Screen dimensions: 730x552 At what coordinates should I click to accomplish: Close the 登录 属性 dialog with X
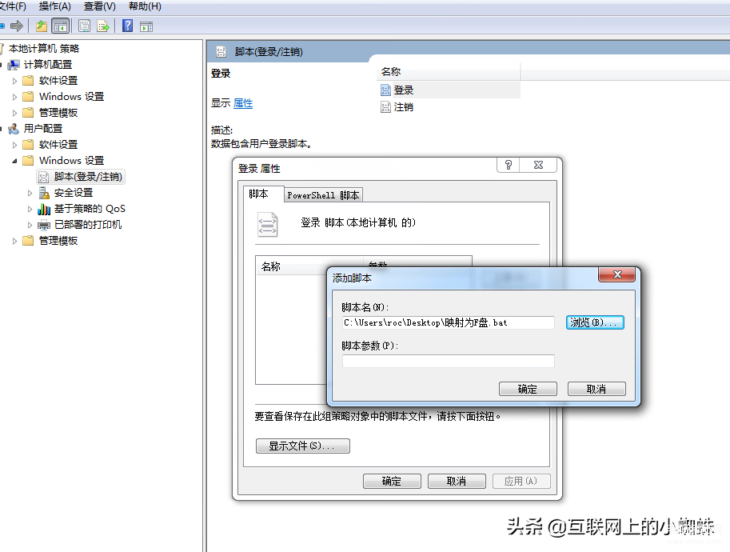pyautogui.click(x=539, y=165)
